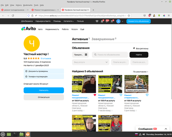Image resolution: width=172 pixels, height=137 pixels.
Task: Open thumbnail of man on bench listing
Action: [x=136, y=84]
